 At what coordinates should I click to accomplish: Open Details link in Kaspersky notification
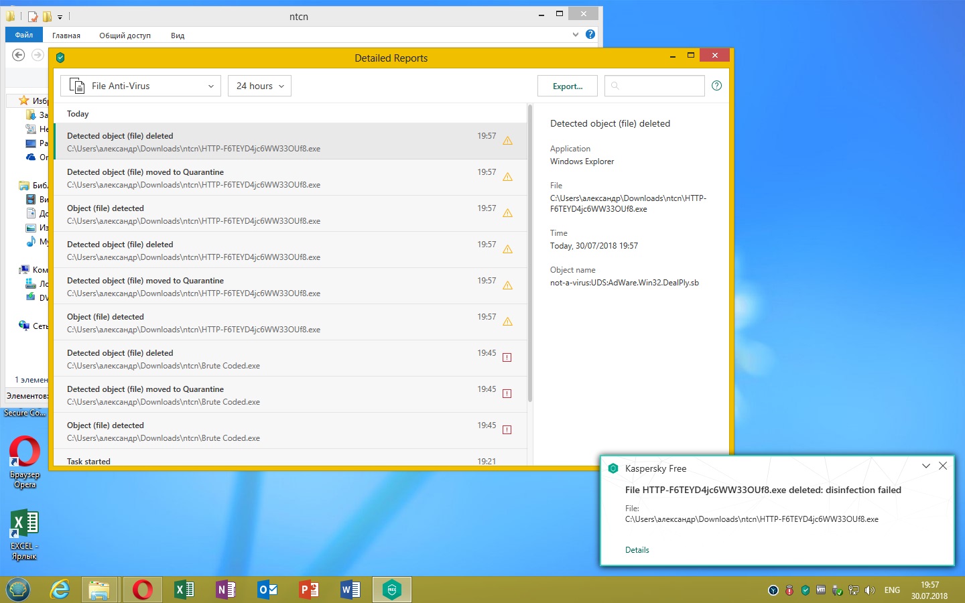tap(637, 550)
